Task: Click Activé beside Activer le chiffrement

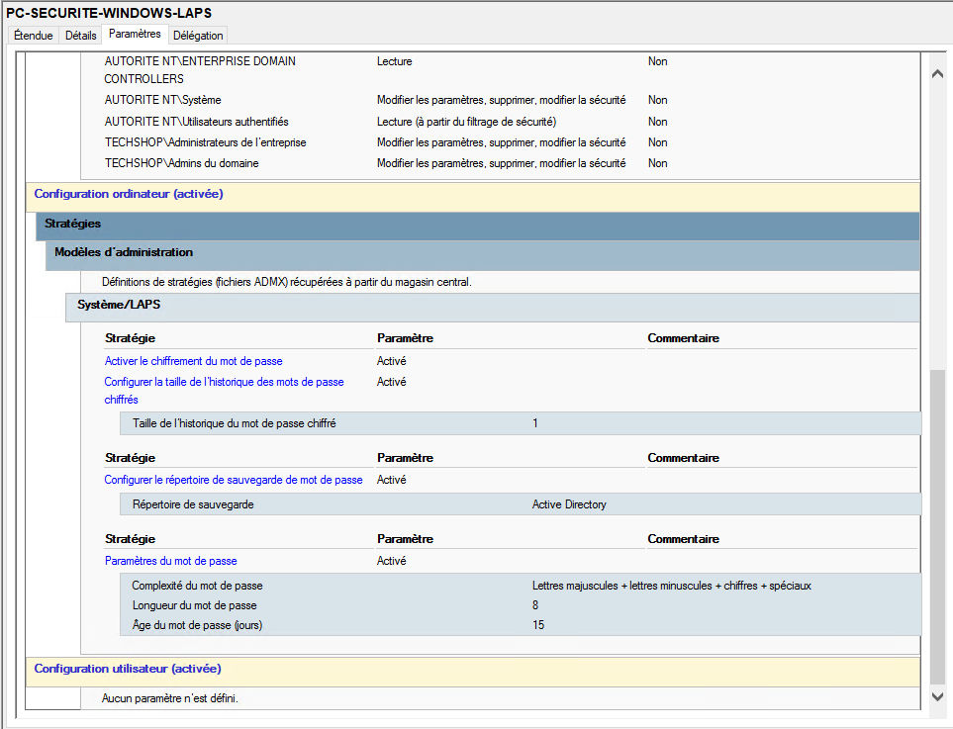Action: [392, 361]
